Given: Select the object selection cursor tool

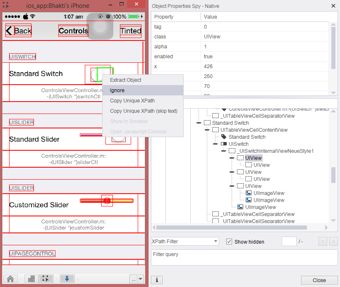Looking at the screenshot, I should (x=46, y=279).
